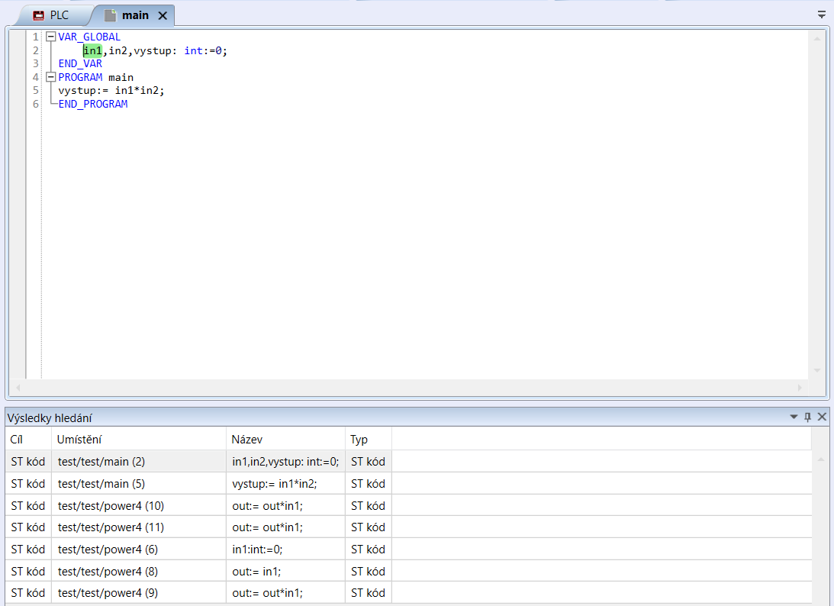The width and height of the screenshot is (834, 606).
Task: Click the code line vystup:= in1*in2; in editor
Action: pos(111,91)
